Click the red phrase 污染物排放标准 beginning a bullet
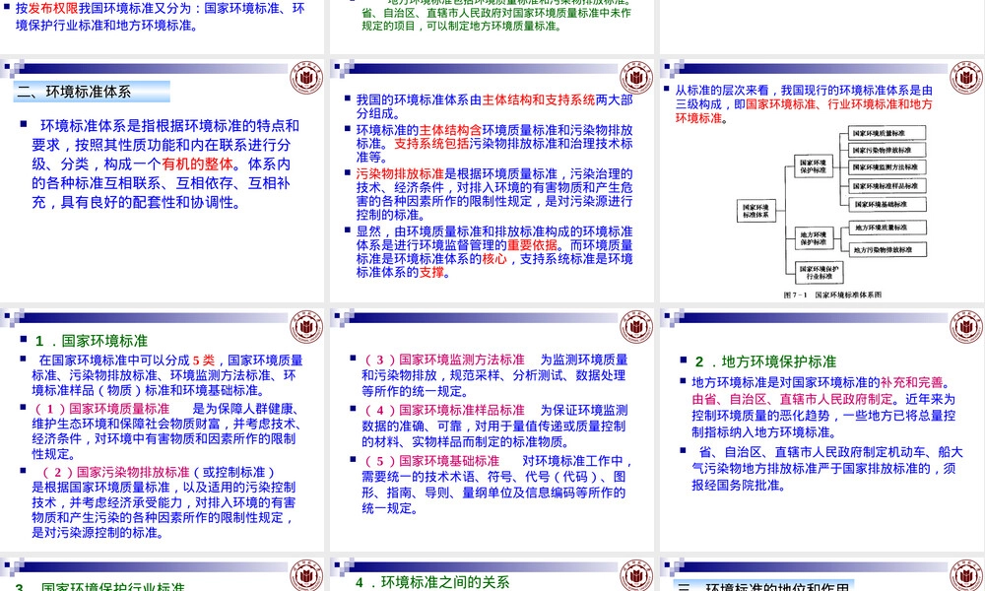Image resolution: width=985 pixels, height=591 pixels. coord(400,174)
